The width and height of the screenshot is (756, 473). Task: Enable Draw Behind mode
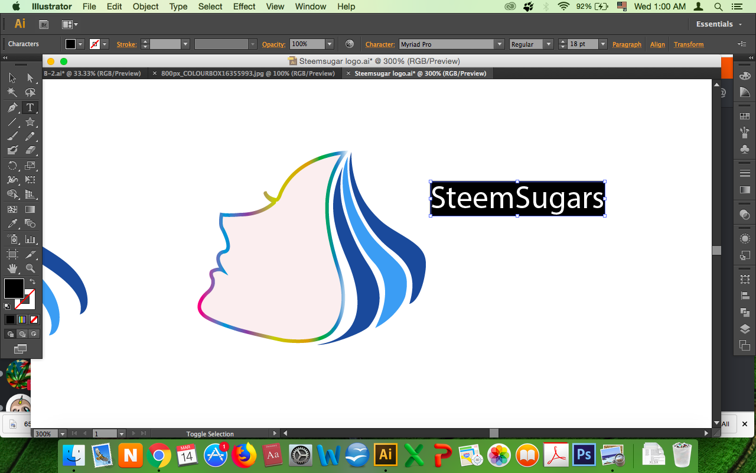pyautogui.click(x=22, y=334)
